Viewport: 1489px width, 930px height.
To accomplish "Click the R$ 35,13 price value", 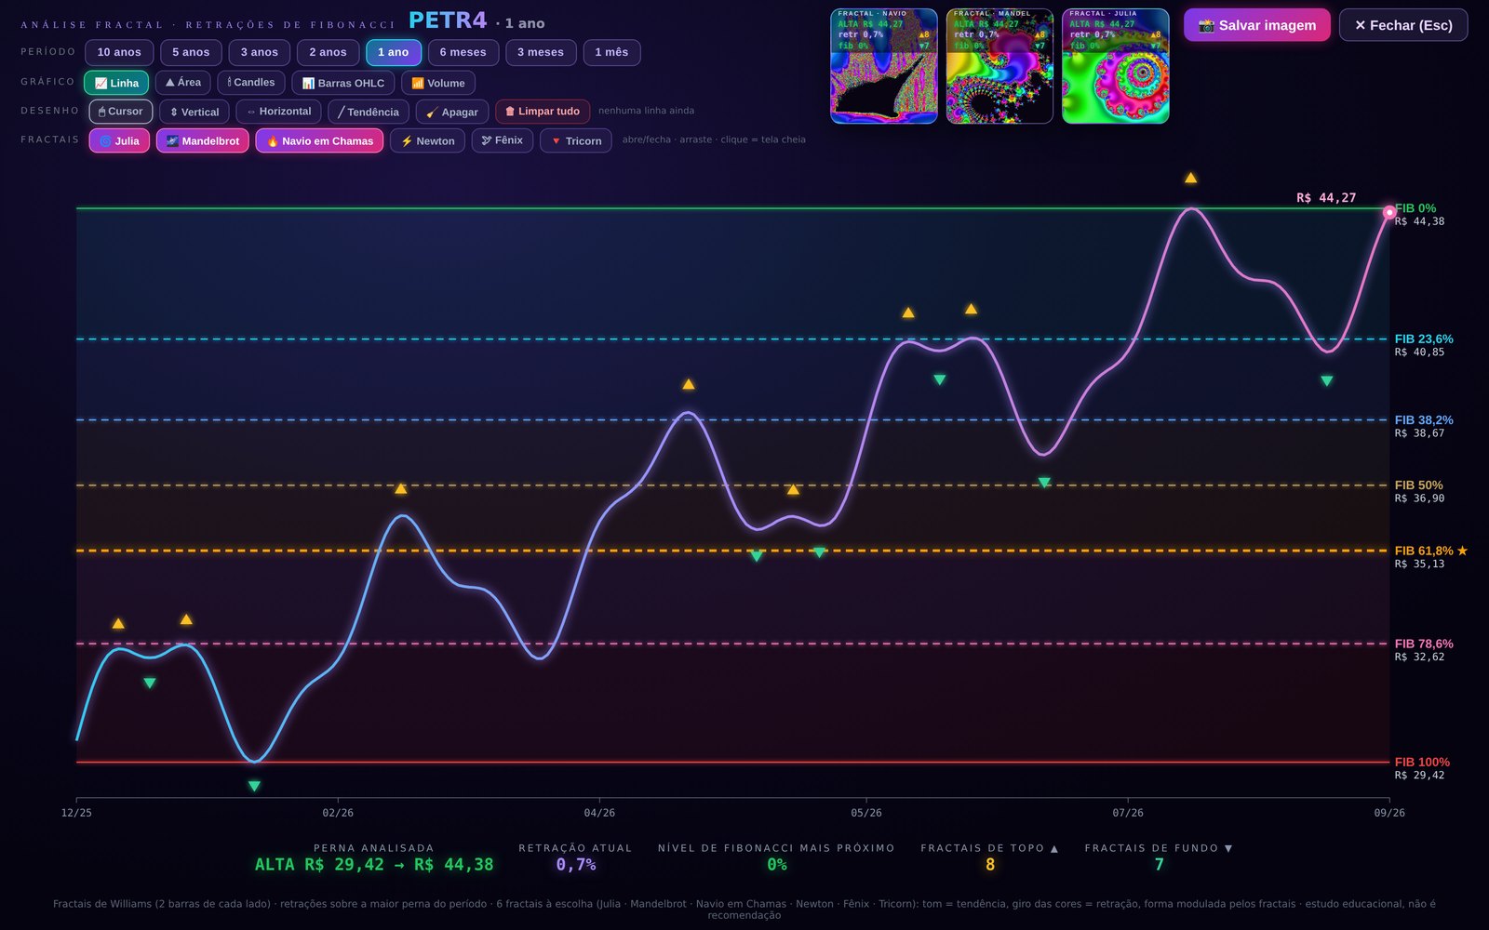I will point(1419,564).
